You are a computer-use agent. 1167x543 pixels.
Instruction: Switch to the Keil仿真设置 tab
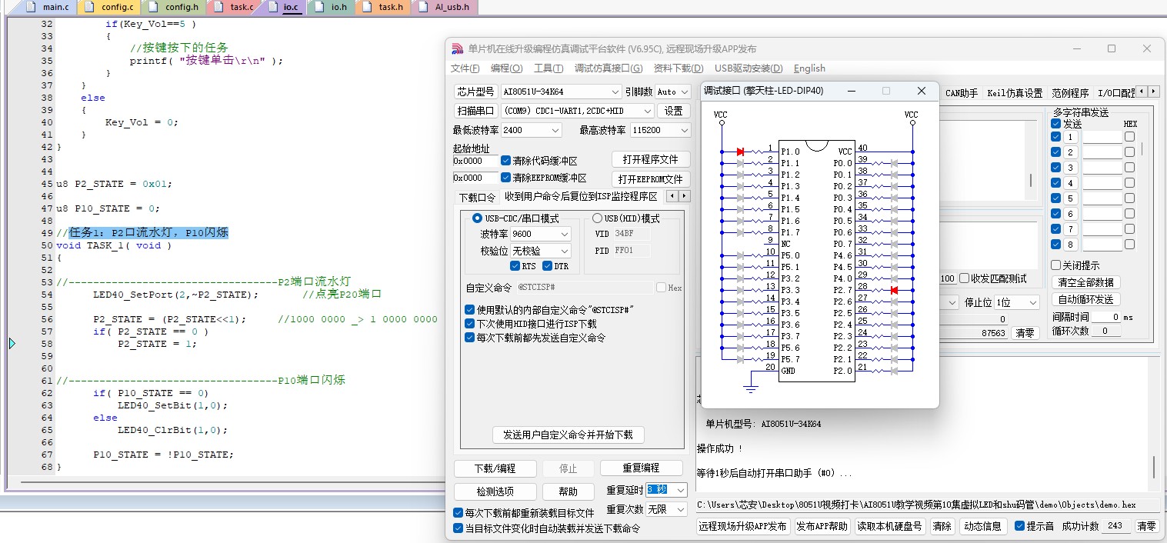[1015, 93]
